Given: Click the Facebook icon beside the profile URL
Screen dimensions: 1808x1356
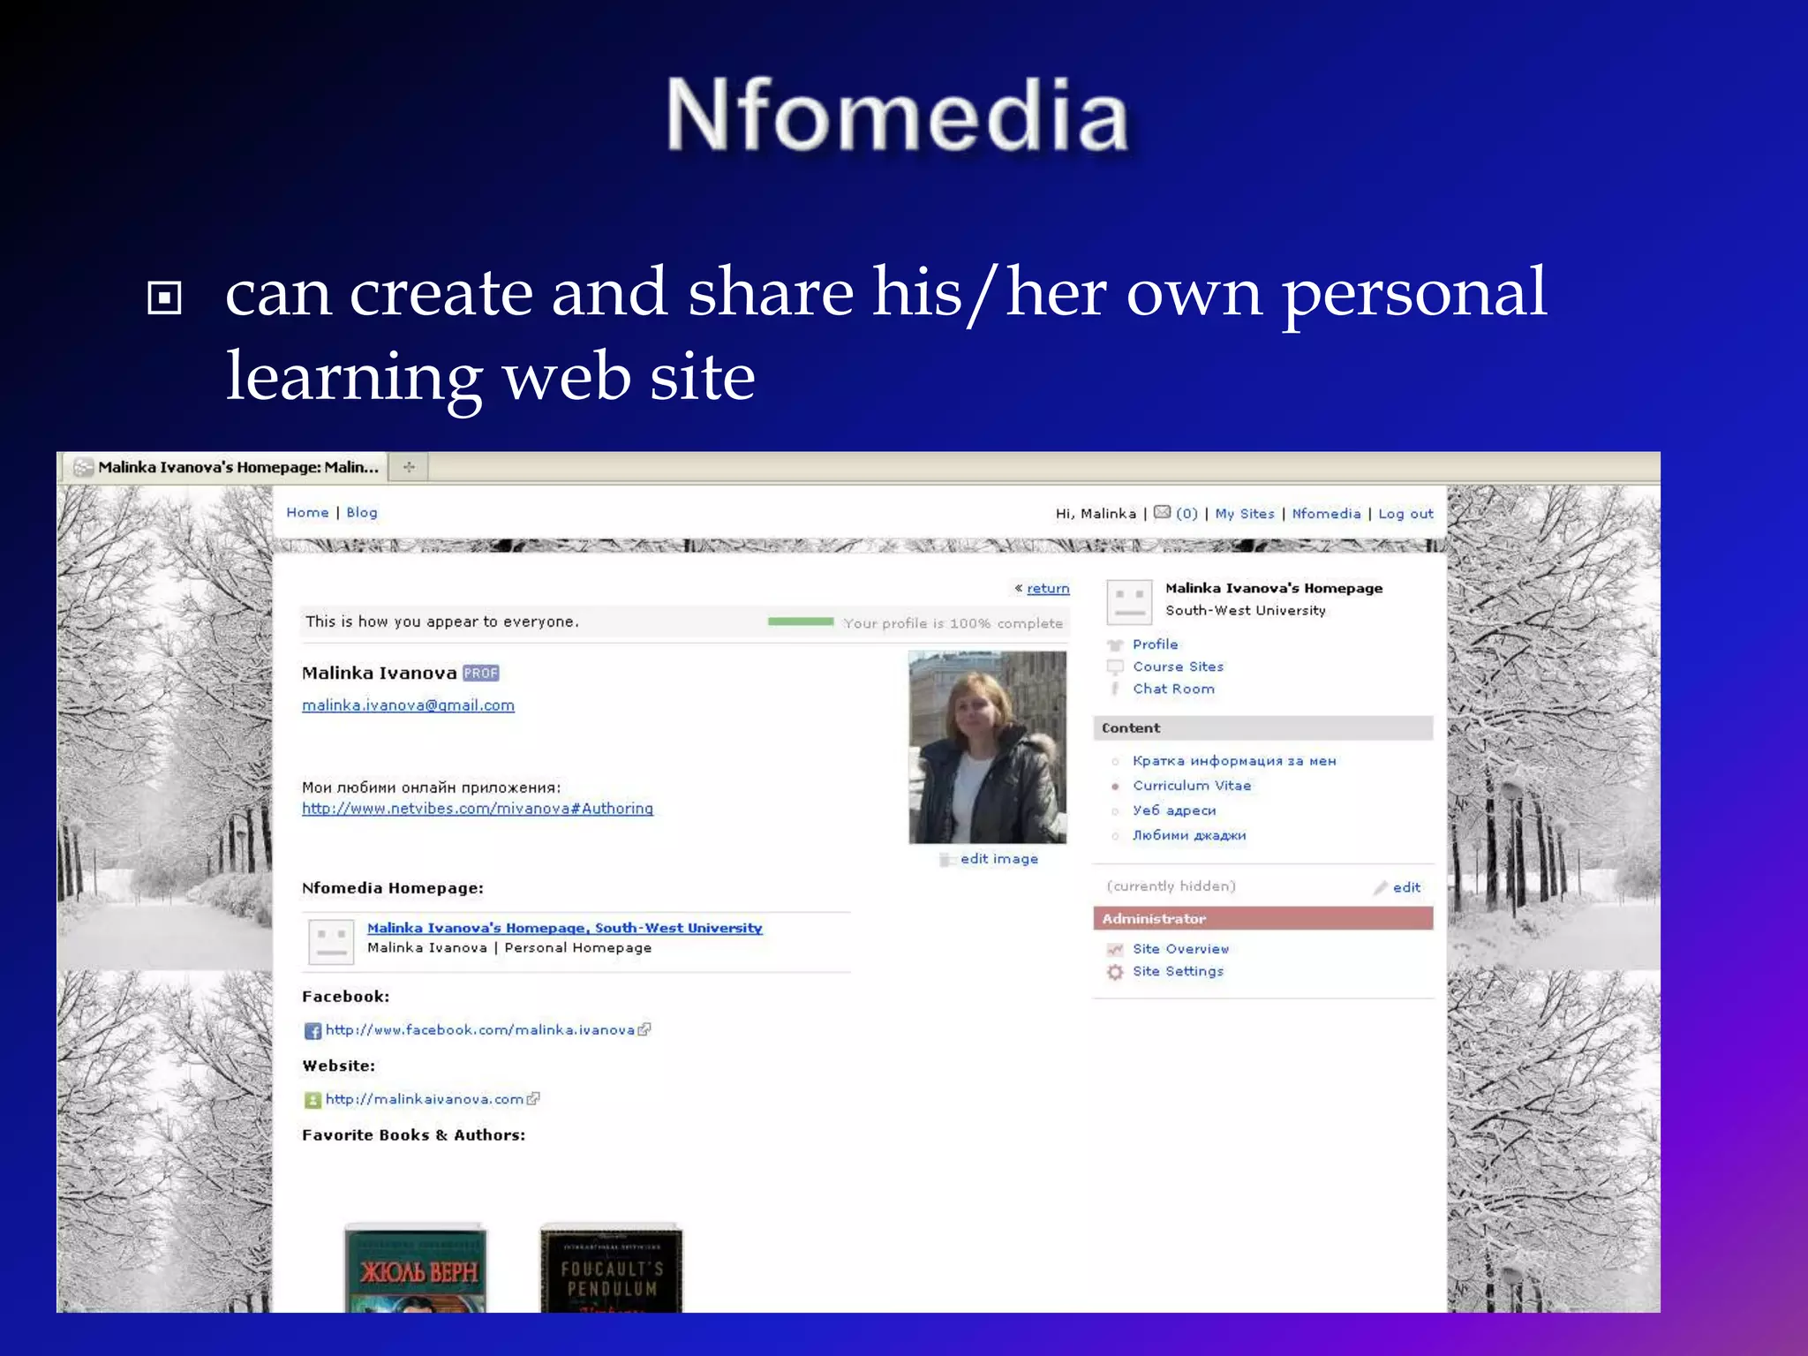Looking at the screenshot, I should click(x=313, y=1030).
